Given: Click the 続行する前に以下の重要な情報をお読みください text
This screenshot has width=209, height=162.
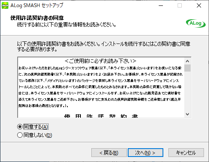Looking at the screenshot, I should (x=67, y=25).
